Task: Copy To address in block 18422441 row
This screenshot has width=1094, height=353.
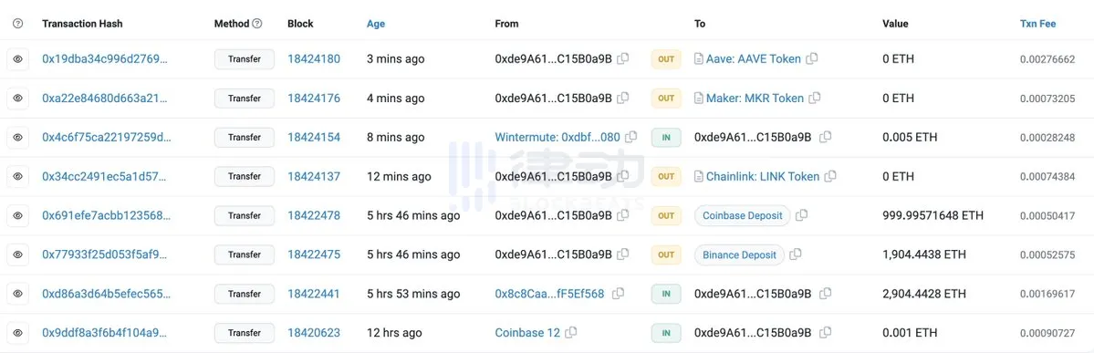Action: [x=826, y=293]
